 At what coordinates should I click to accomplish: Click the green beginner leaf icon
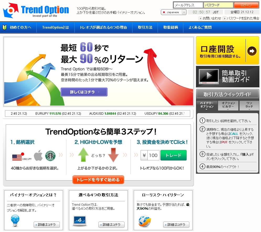point(5,27)
